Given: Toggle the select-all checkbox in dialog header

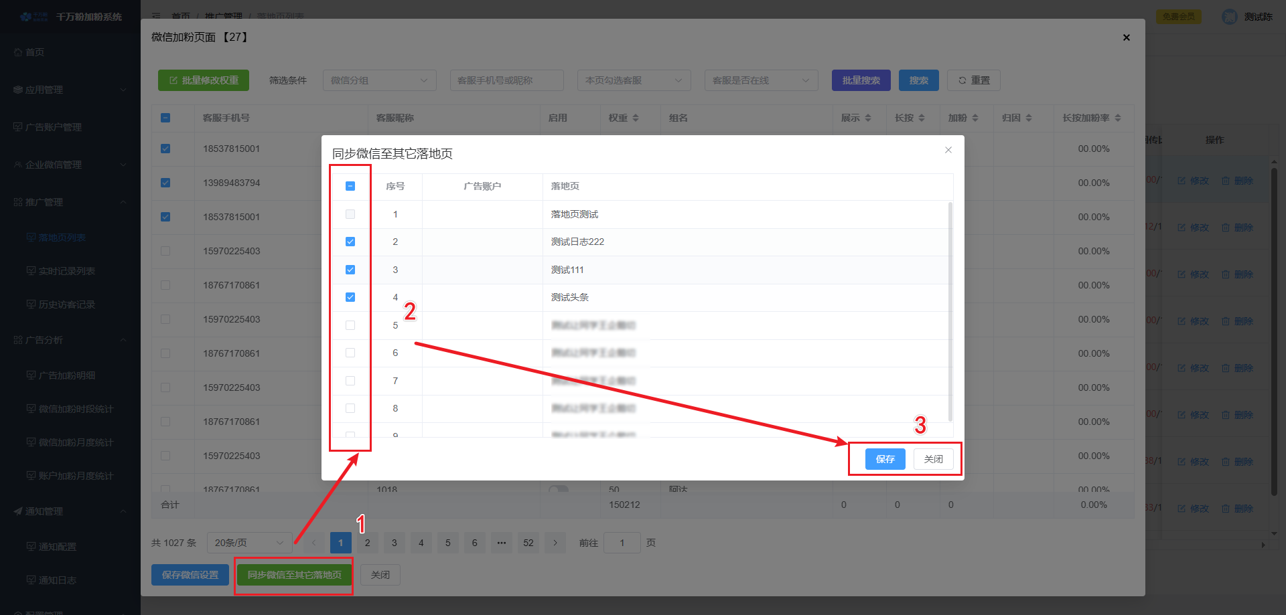Looking at the screenshot, I should 350,186.
